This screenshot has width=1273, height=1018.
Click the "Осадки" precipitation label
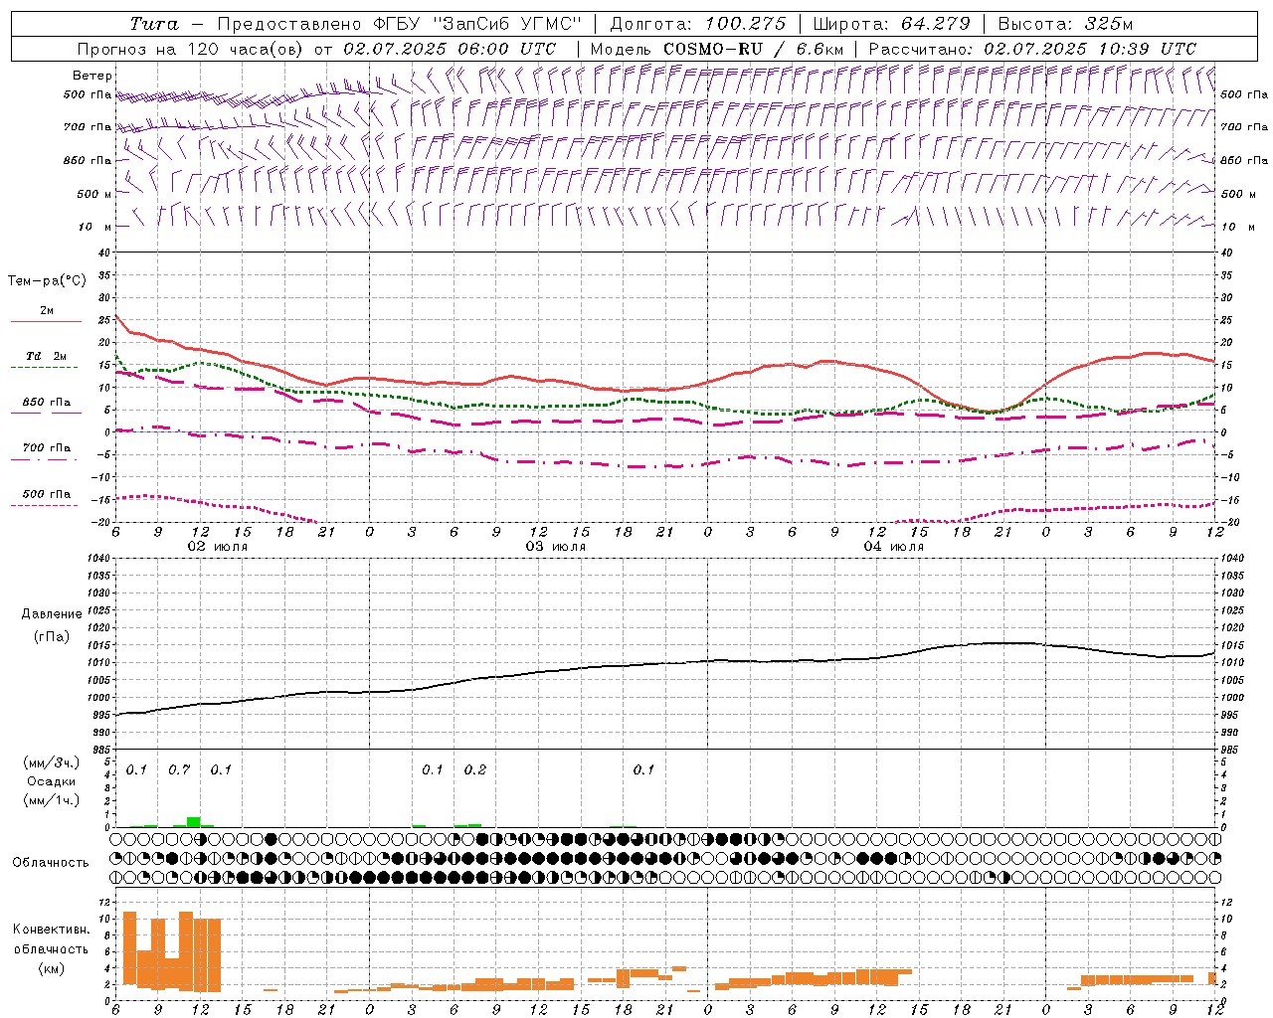[x=52, y=781]
